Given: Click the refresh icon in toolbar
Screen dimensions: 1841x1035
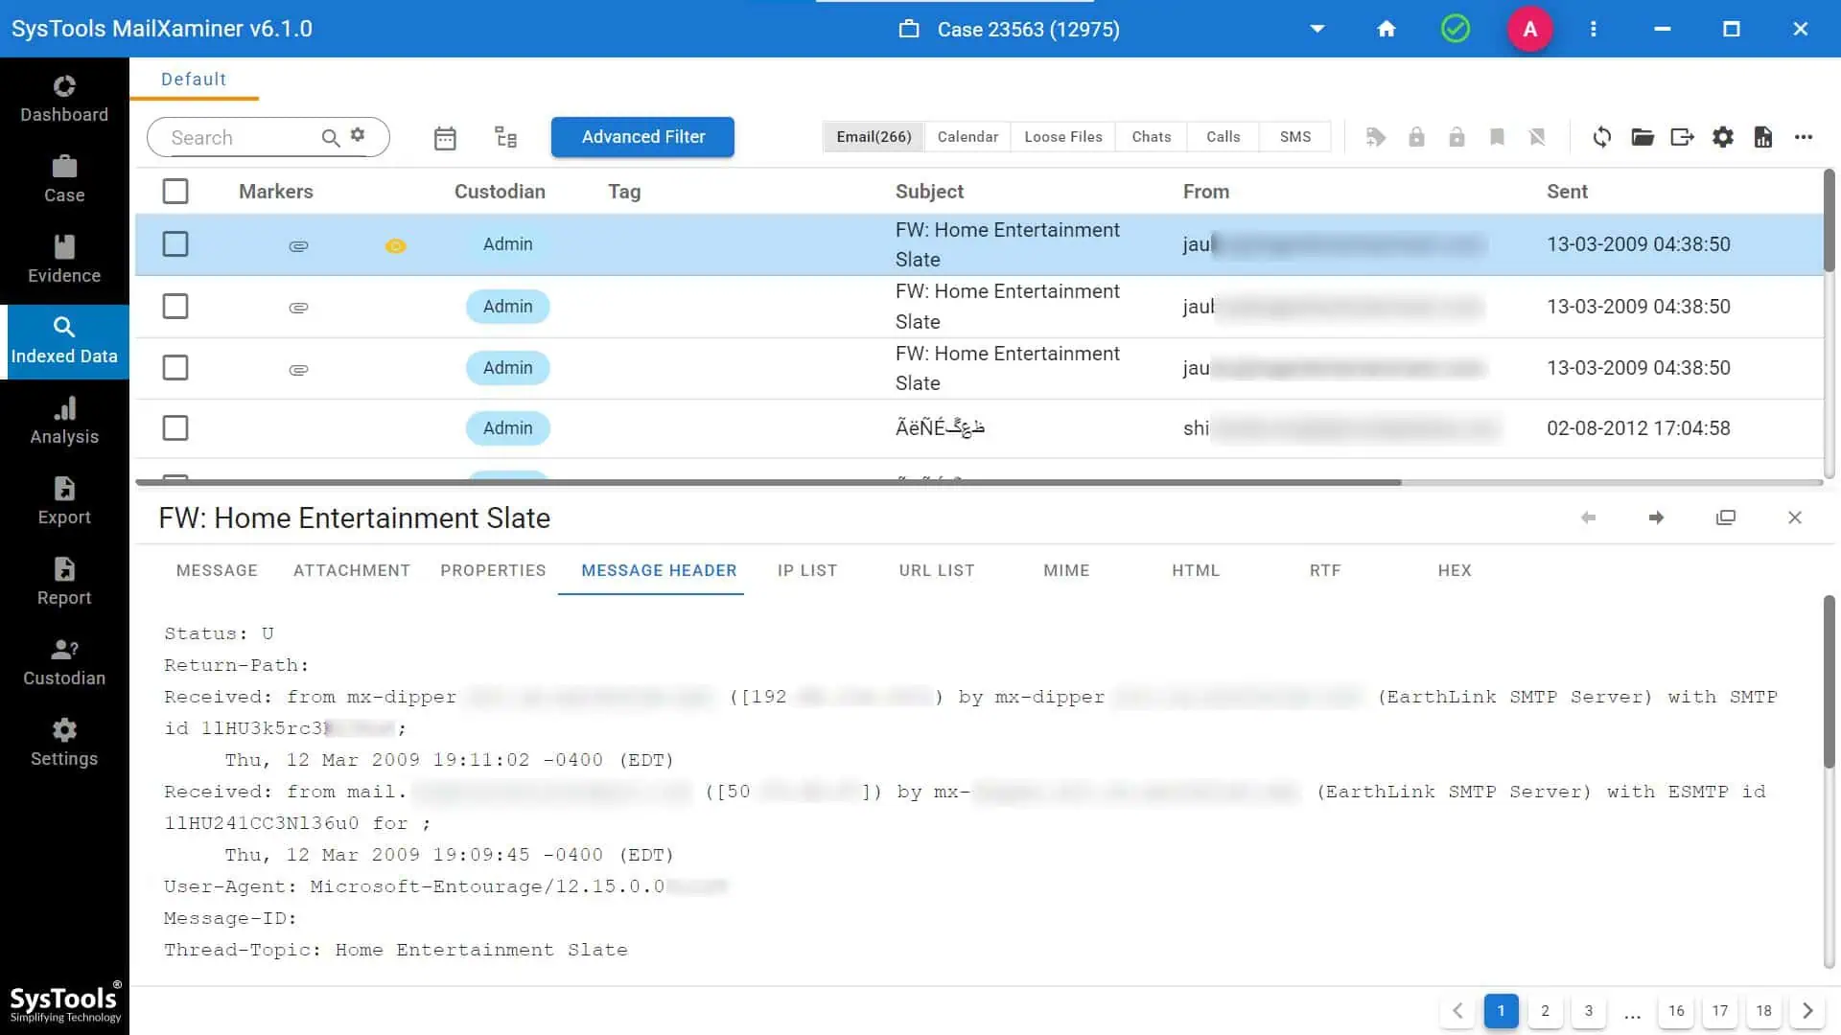Looking at the screenshot, I should click(1602, 137).
